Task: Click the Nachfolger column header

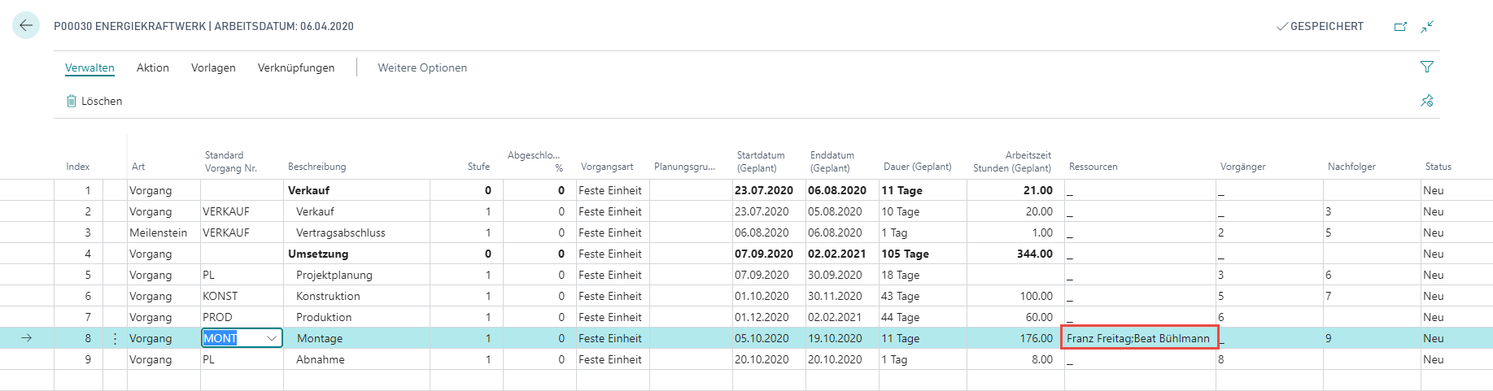Action: [1351, 167]
